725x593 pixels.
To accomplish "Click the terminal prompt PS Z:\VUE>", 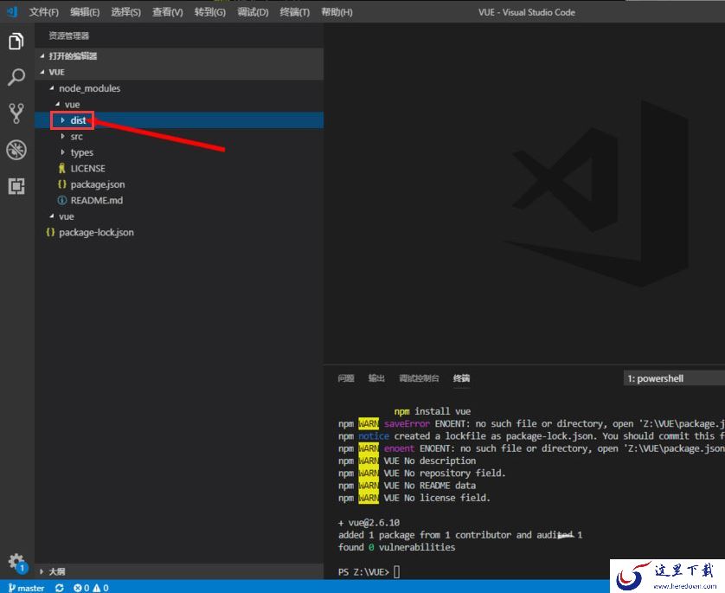I will pos(363,572).
